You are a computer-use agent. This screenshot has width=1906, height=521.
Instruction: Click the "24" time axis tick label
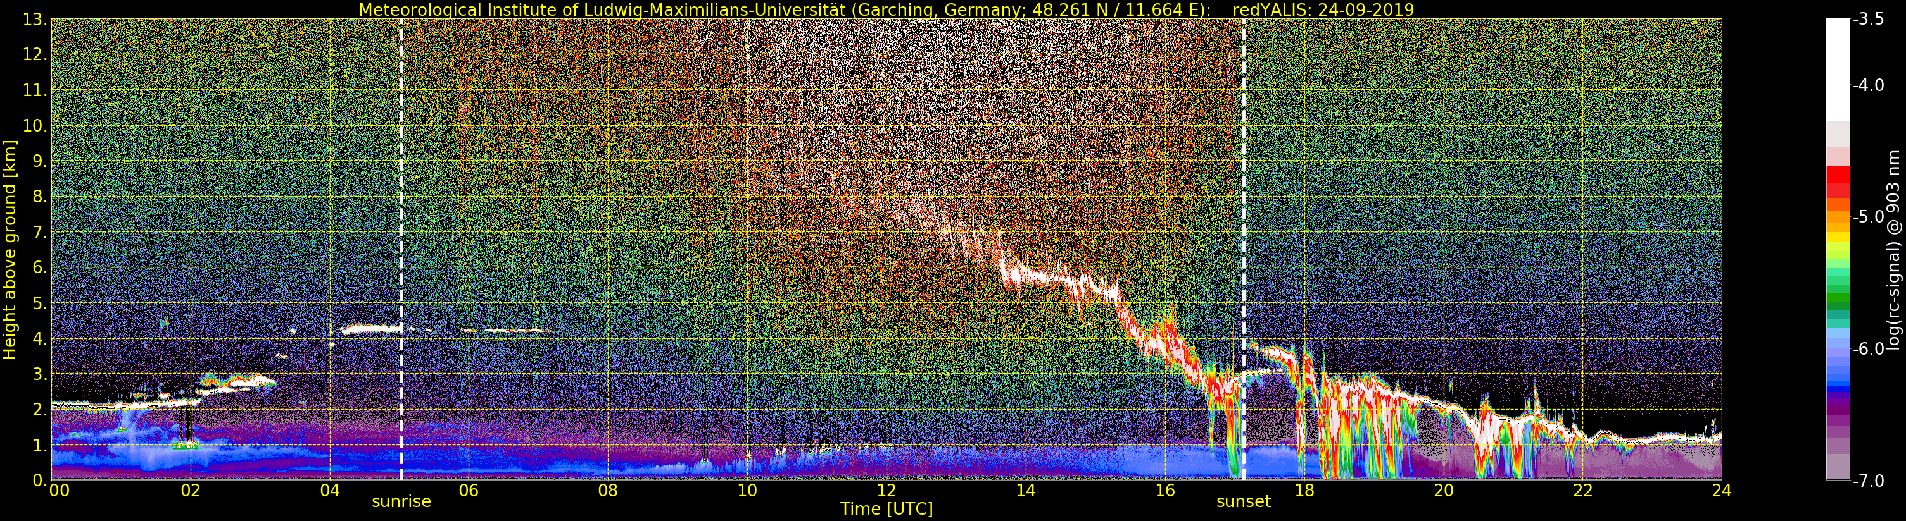(x=1721, y=490)
